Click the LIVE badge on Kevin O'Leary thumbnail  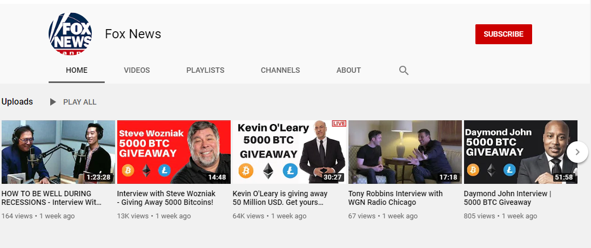click(339, 123)
